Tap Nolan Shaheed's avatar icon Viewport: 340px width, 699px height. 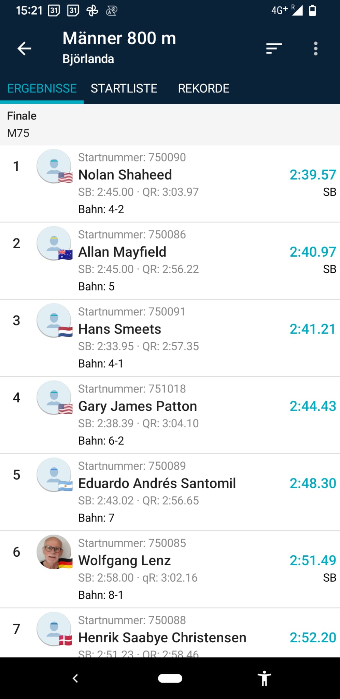[54, 166]
